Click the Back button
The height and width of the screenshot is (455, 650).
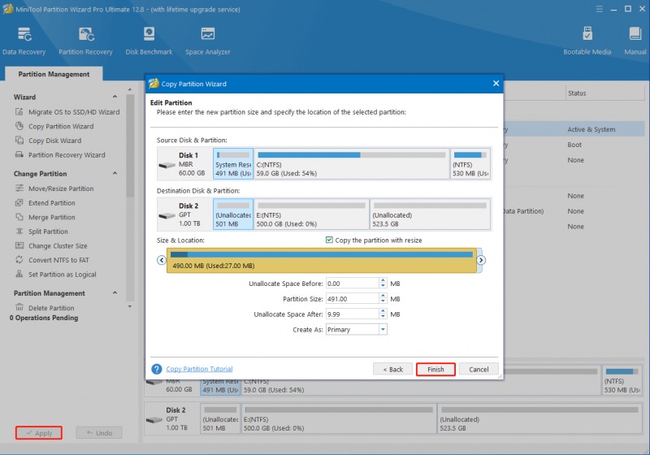(x=392, y=369)
